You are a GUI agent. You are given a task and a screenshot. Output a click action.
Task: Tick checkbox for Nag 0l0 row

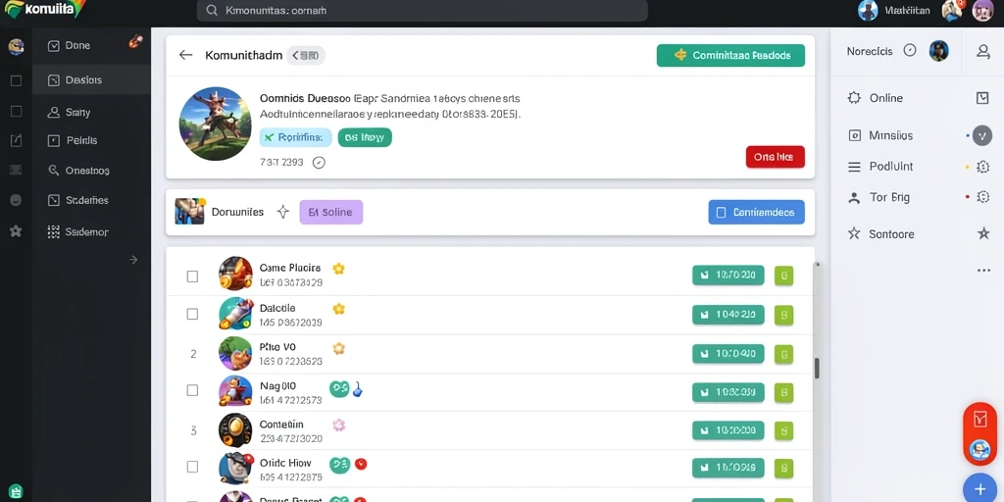192,390
